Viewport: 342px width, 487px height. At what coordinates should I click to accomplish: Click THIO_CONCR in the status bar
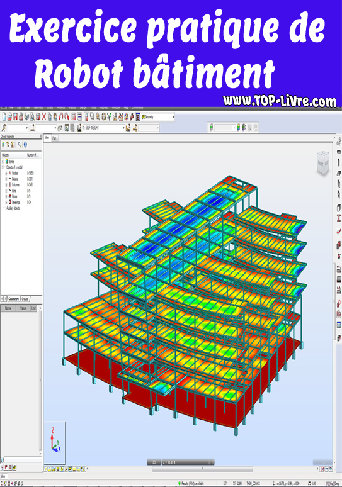253,483
